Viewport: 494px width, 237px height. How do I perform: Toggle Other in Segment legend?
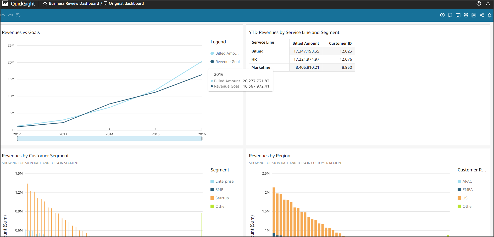coord(218,206)
